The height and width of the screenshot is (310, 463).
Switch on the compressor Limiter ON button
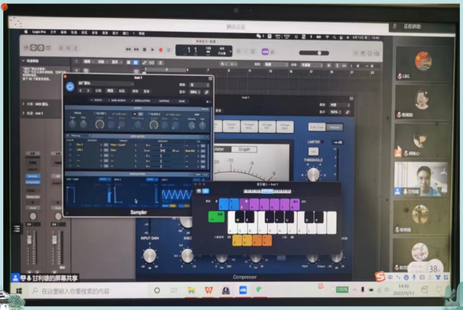313,152
